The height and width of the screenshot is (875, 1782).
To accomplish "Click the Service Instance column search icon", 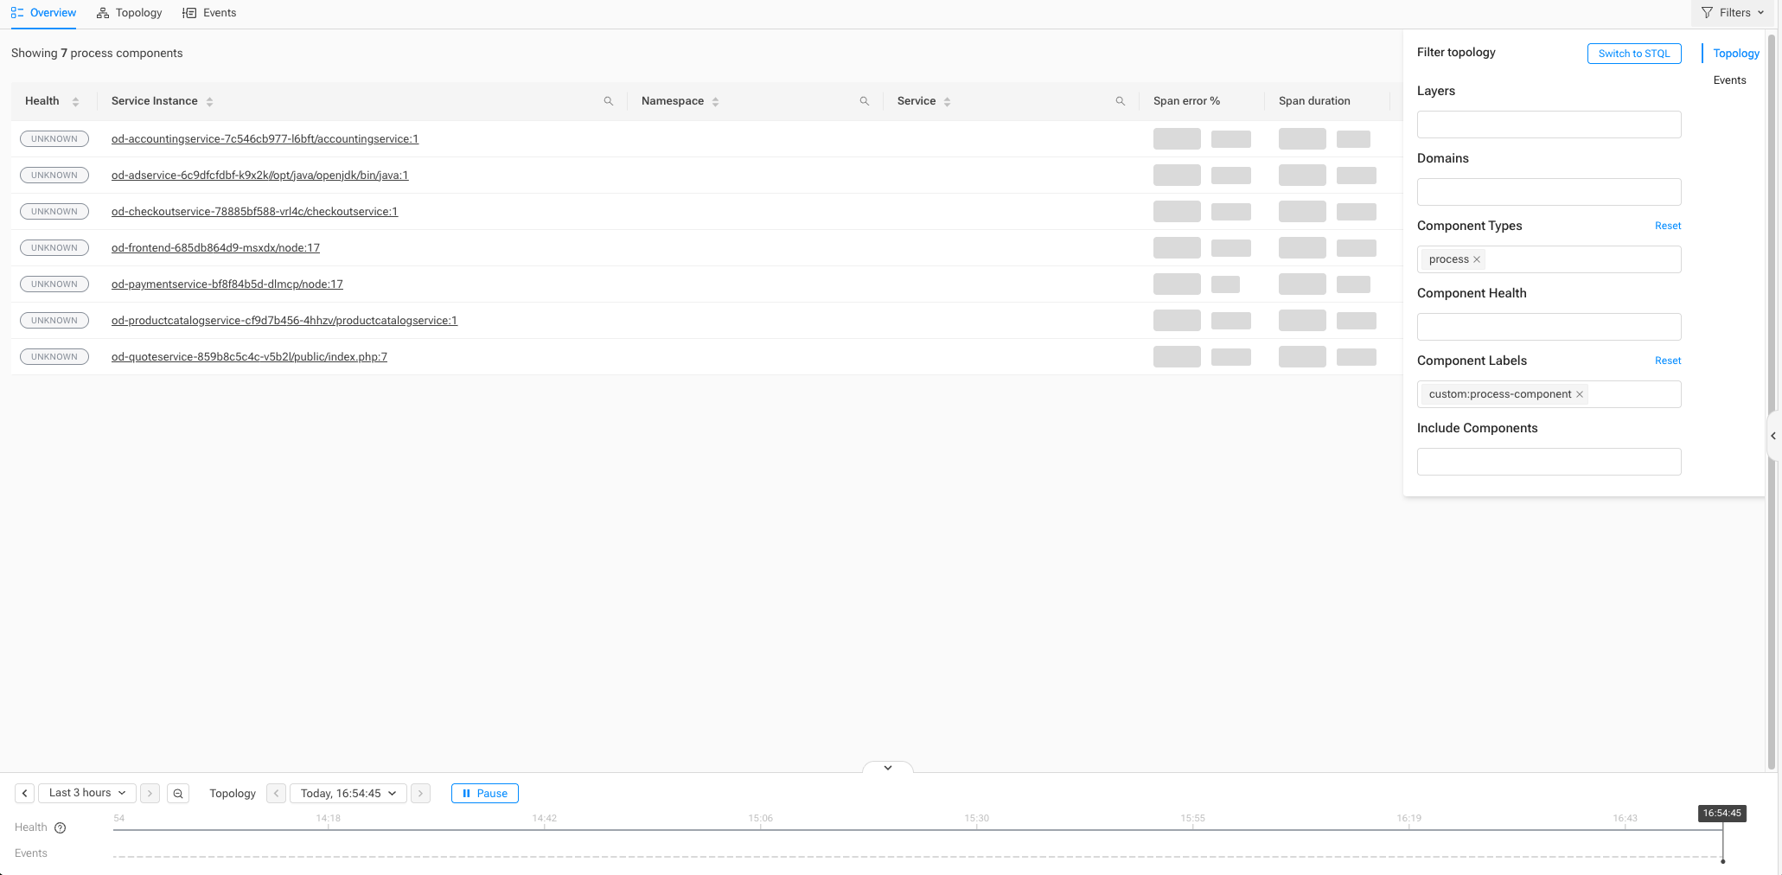I will [x=609, y=101].
